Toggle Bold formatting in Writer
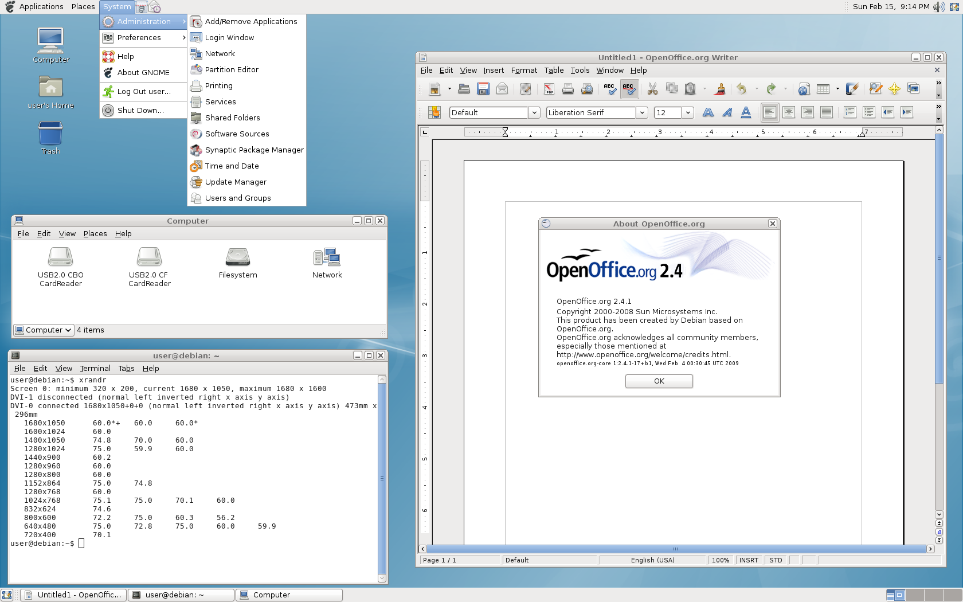963x602 pixels. [x=708, y=112]
